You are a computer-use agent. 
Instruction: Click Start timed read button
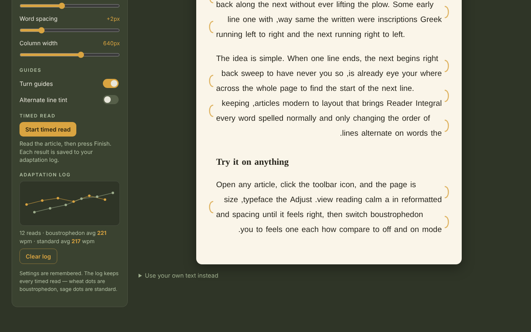[x=48, y=129]
